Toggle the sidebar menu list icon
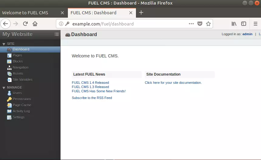Viewport: 261px width, 160px height. [x=57, y=34]
